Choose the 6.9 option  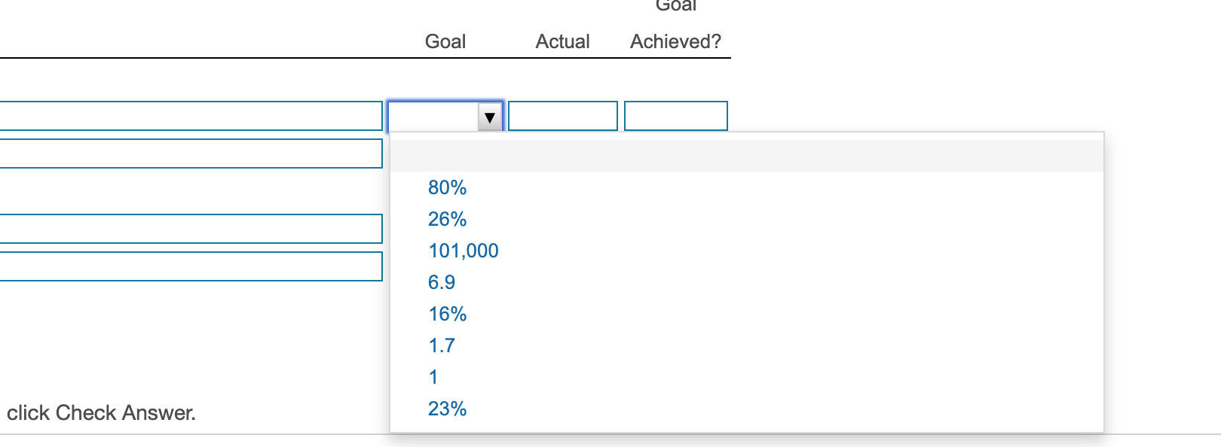click(442, 282)
